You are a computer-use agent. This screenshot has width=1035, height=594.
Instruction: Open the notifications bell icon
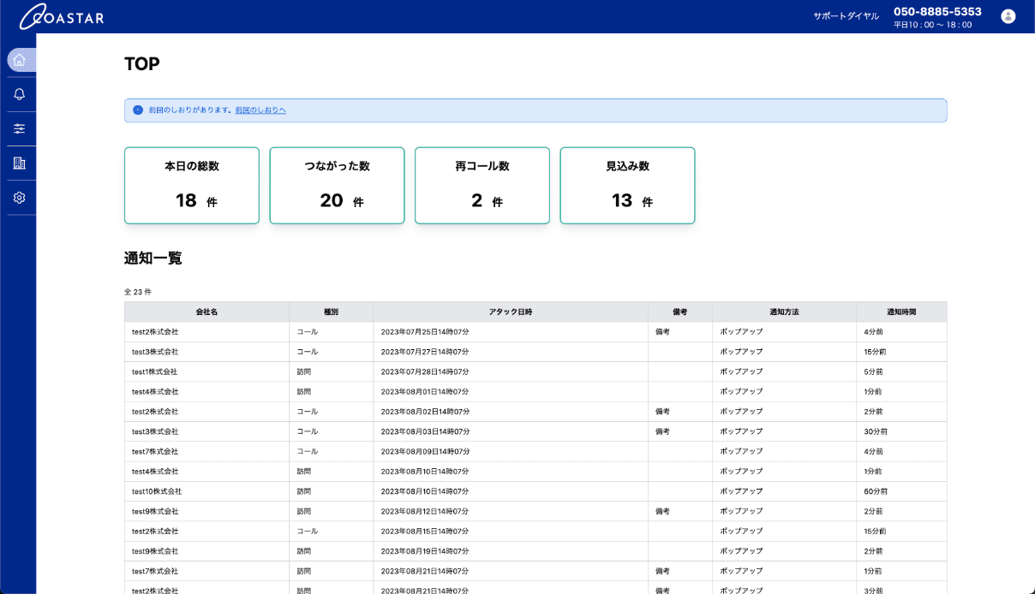coord(20,94)
